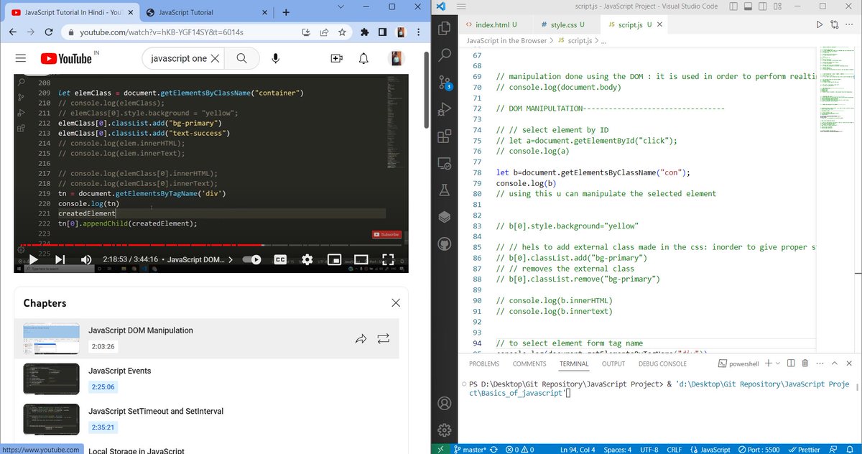Open editor More Actions ellipsis next to compare icon
The width and height of the screenshot is (862, 454).
click(x=850, y=24)
